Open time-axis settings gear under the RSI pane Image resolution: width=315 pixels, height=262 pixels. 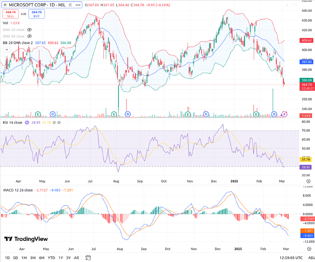[x=308, y=181]
